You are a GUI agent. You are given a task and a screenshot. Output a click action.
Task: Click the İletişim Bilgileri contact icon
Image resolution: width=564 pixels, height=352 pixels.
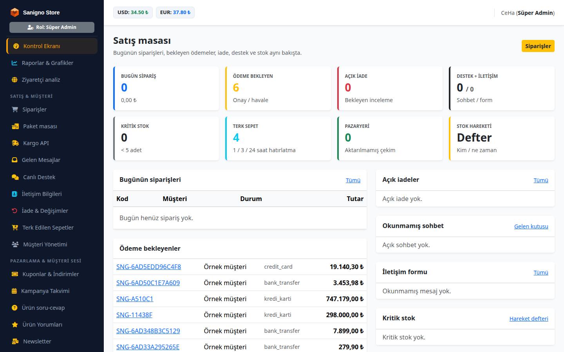pos(14,194)
